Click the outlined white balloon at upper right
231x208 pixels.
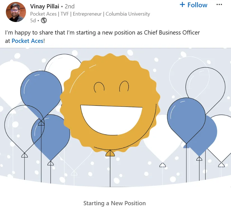pos(206,84)
